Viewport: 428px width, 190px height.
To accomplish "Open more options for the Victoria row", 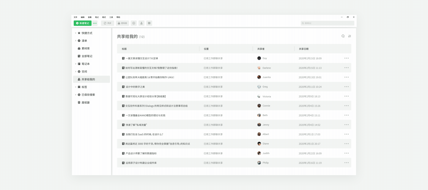I will [347, 96].
